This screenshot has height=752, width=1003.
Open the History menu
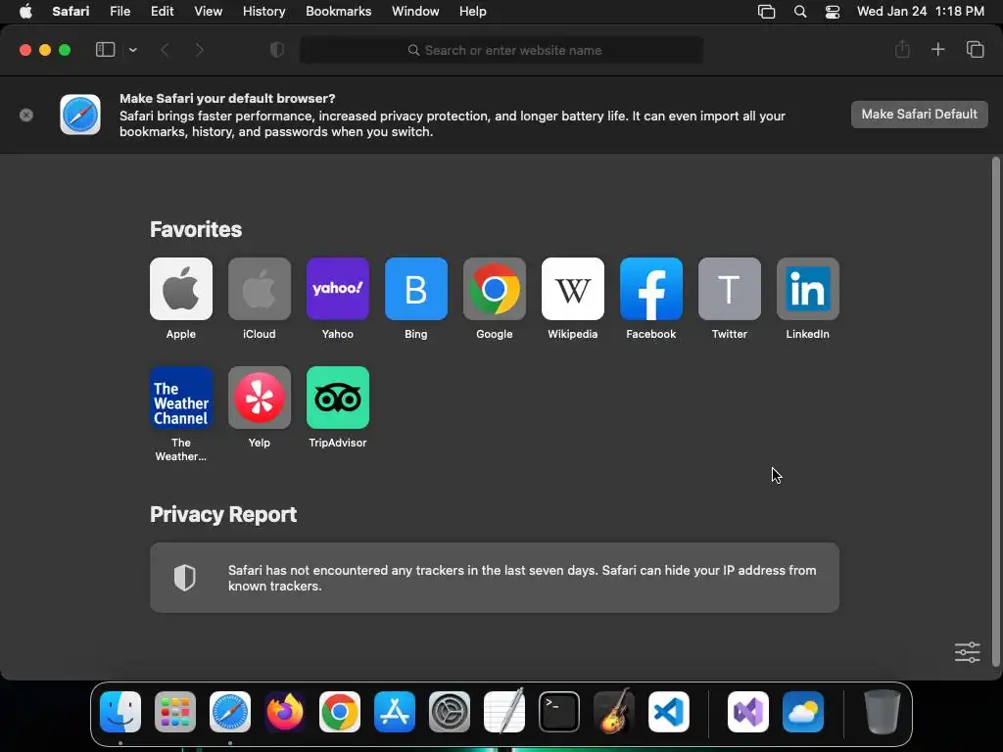point(263,12)
